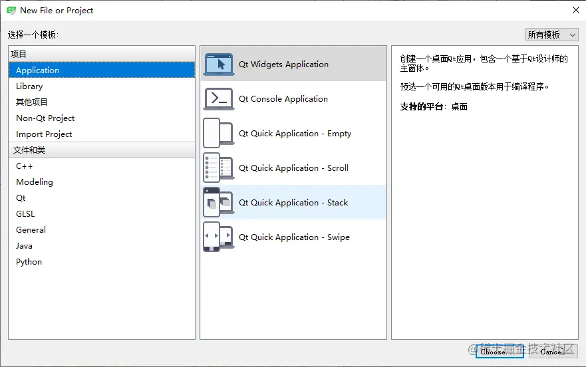Image resolution: width=586 pixels, height=367 pixels.
Task: Click the 项目 section header
Action: pos(102,55)
